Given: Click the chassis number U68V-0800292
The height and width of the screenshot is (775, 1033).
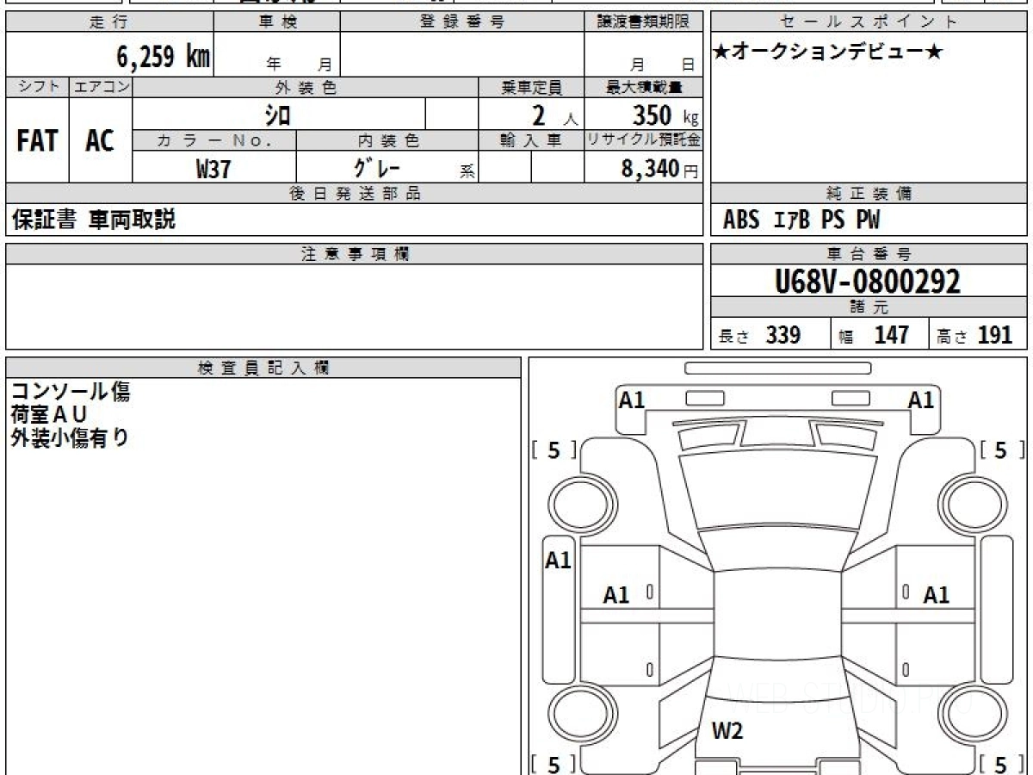Looking at the screenshot, I should click(x=869, y=282).
